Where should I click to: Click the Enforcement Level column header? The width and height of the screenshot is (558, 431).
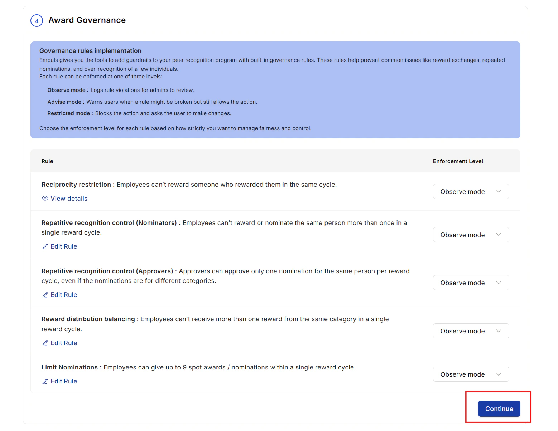coord(458,161)
